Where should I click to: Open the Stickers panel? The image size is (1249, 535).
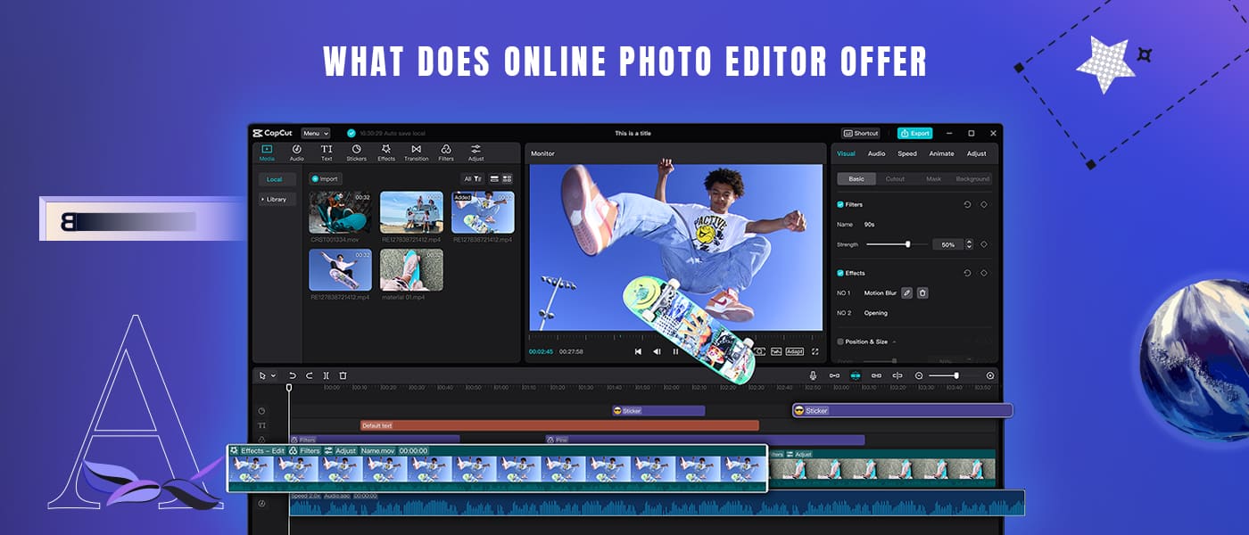tap(356, 152)
